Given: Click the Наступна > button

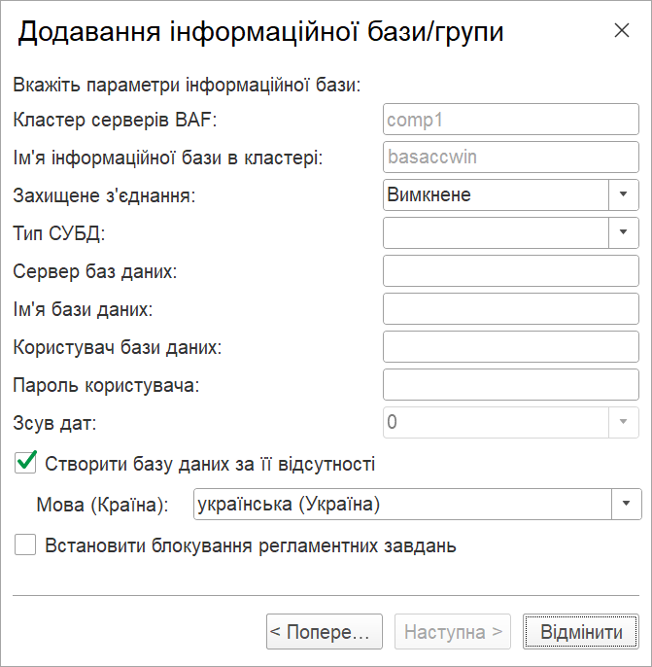Looking at the screenshot, I should coord(453,631).
